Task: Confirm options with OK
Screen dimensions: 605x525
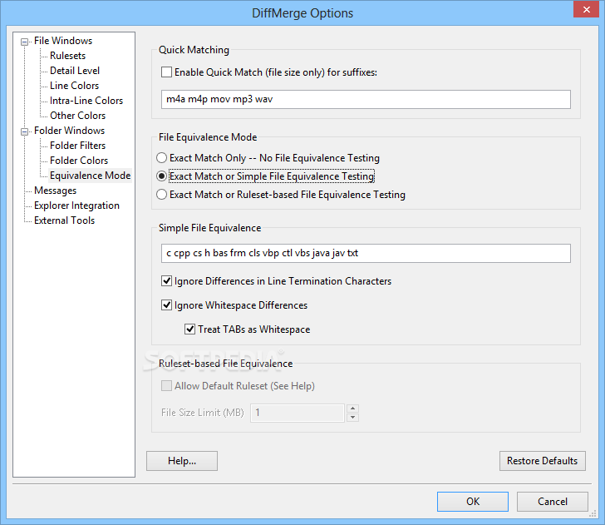Action: click(473, 502)
